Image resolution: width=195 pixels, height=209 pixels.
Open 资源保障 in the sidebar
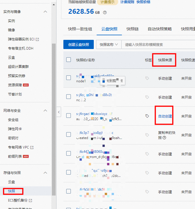tap(15, 85)
